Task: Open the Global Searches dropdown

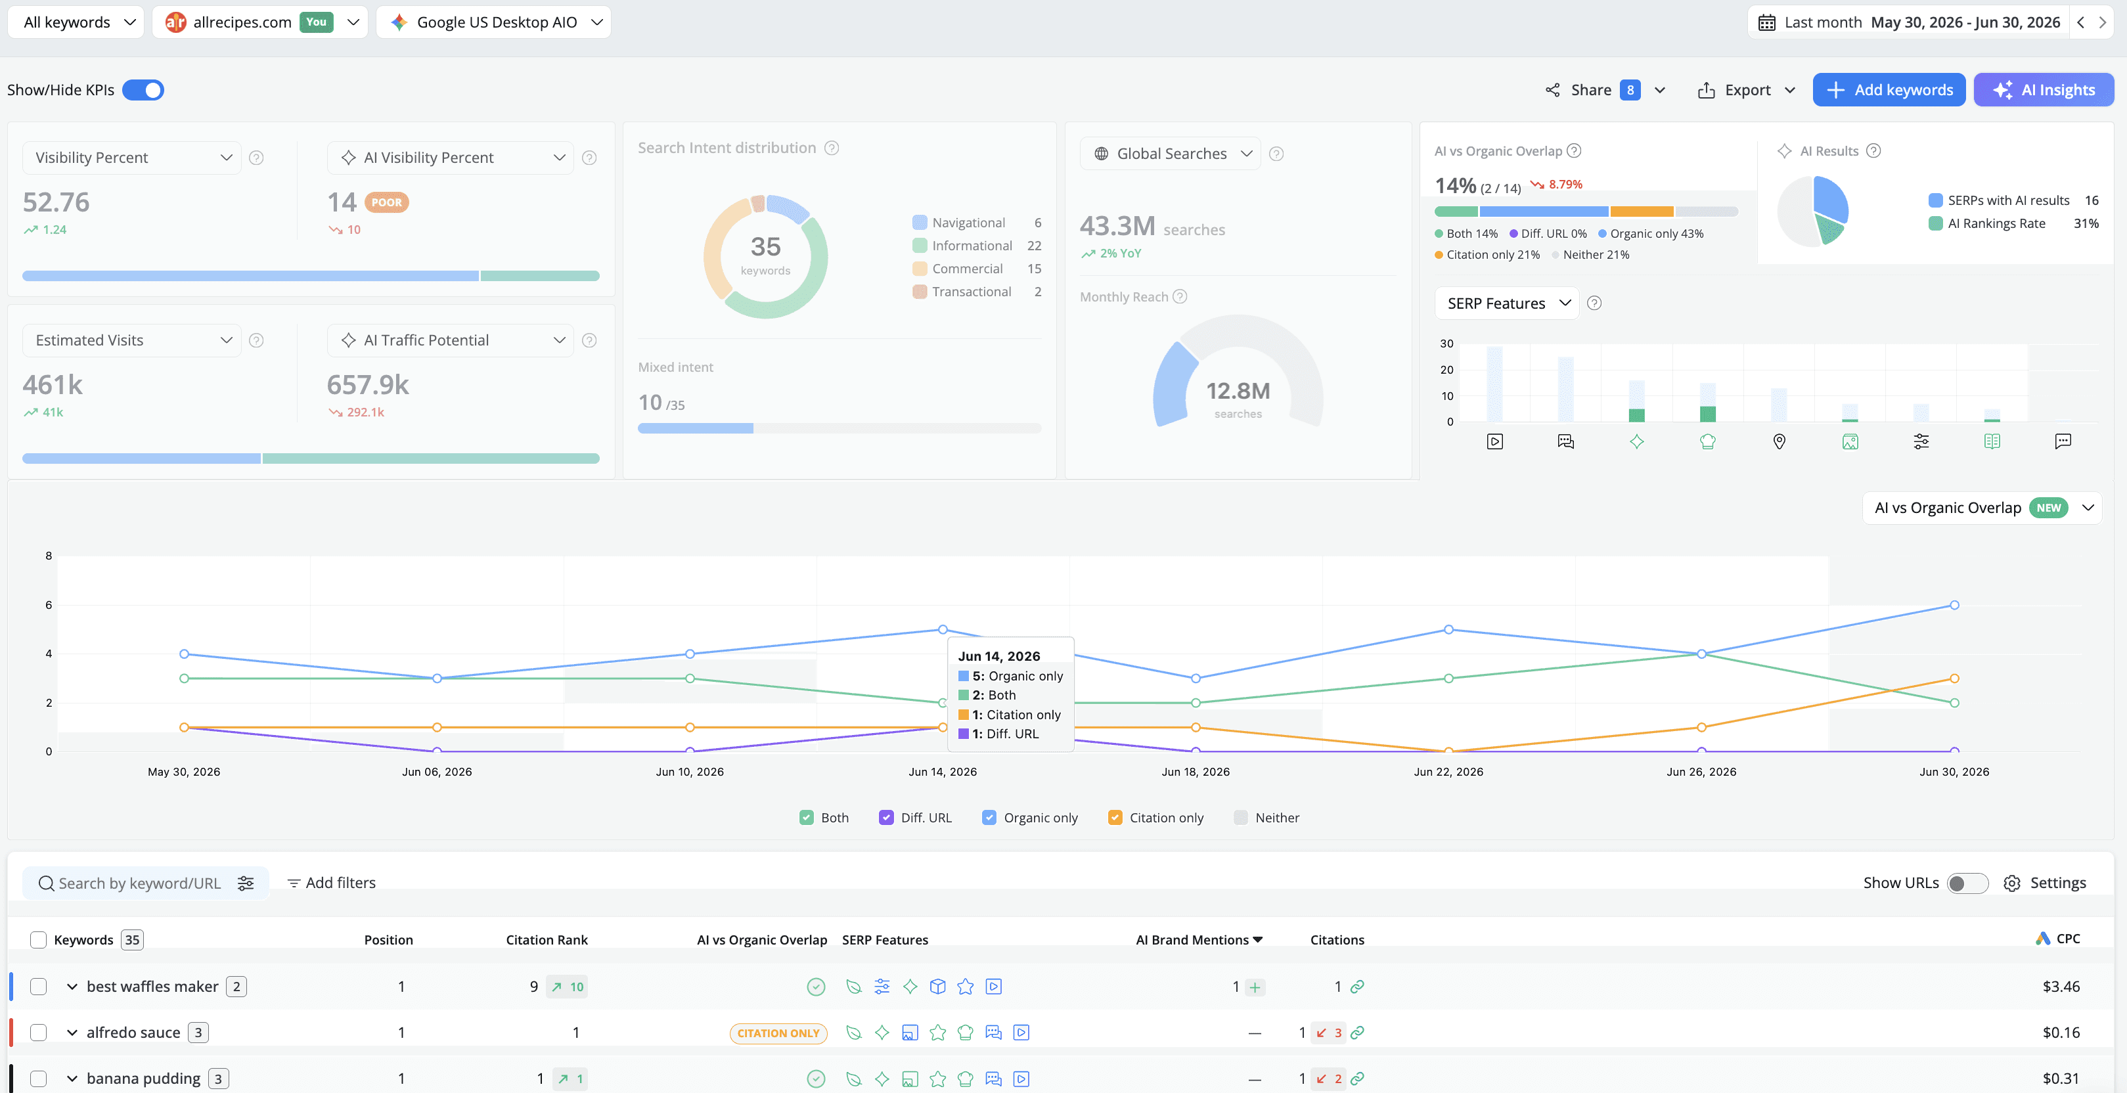Action: pyautogui.click(x=1171, y=154)
